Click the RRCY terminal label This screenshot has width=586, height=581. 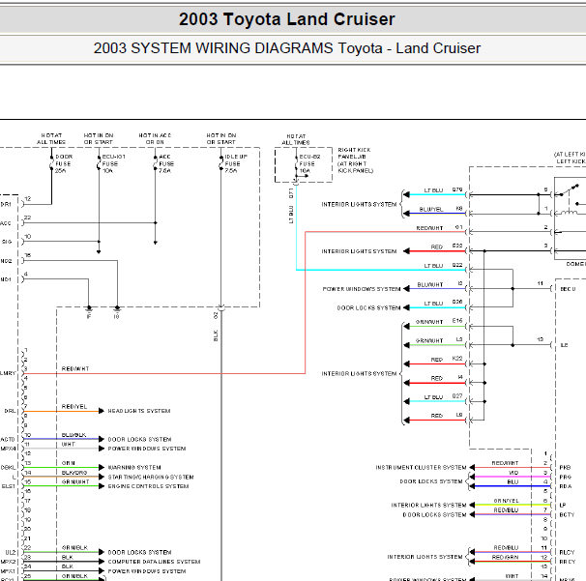pos(567,562)
